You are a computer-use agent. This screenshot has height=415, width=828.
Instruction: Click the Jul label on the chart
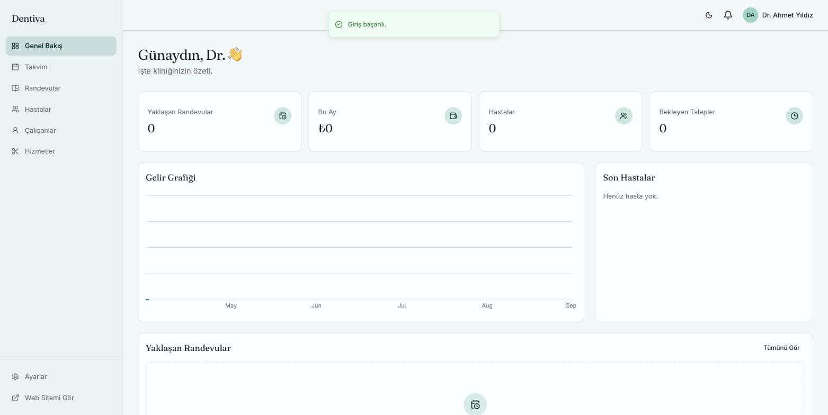(402, 306)
